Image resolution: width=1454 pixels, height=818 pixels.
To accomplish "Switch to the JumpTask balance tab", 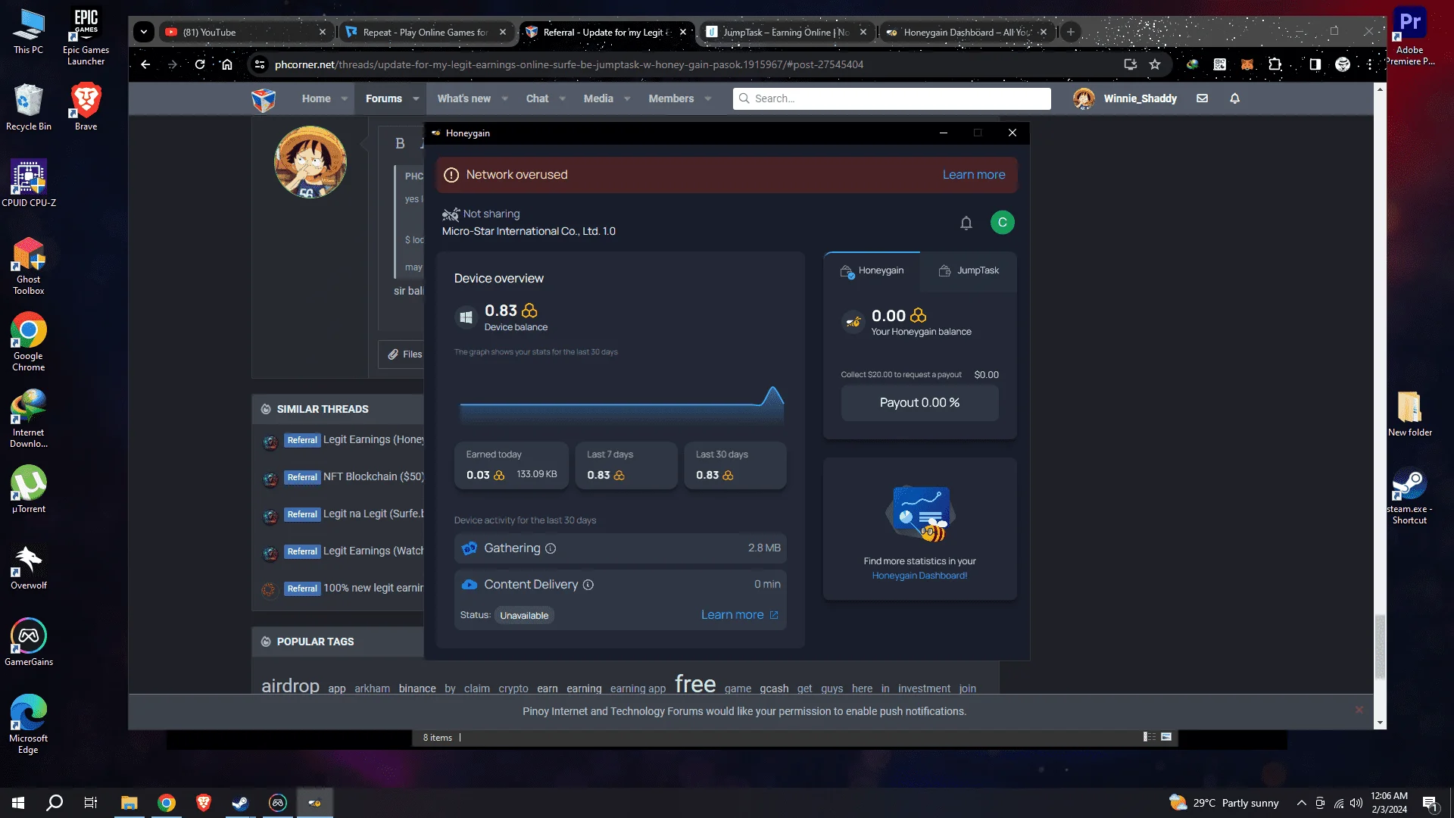I will coord(969,271).
